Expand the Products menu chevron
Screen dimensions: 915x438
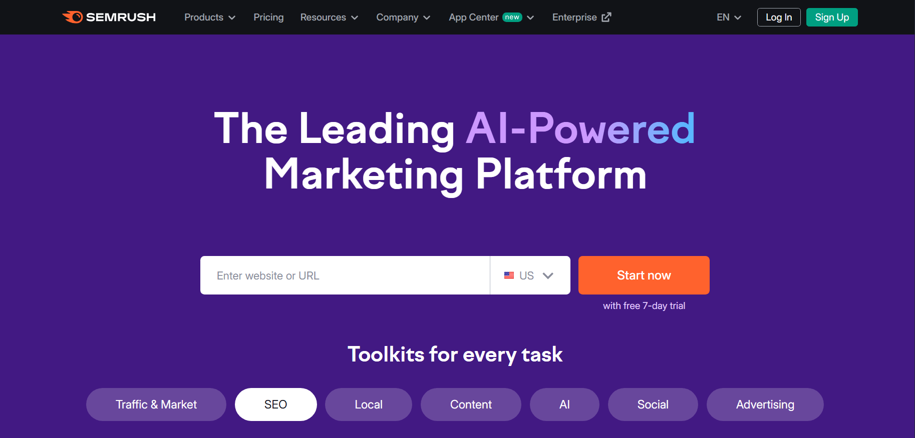coord(232,17)
